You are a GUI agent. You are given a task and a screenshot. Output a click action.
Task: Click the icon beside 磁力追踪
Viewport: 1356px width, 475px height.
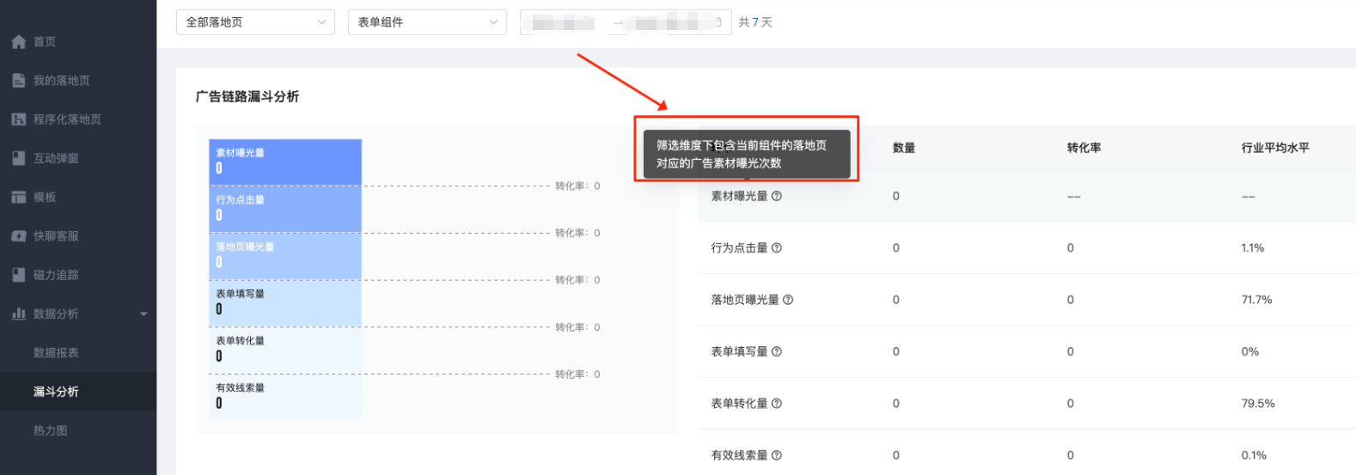point(19,275)
